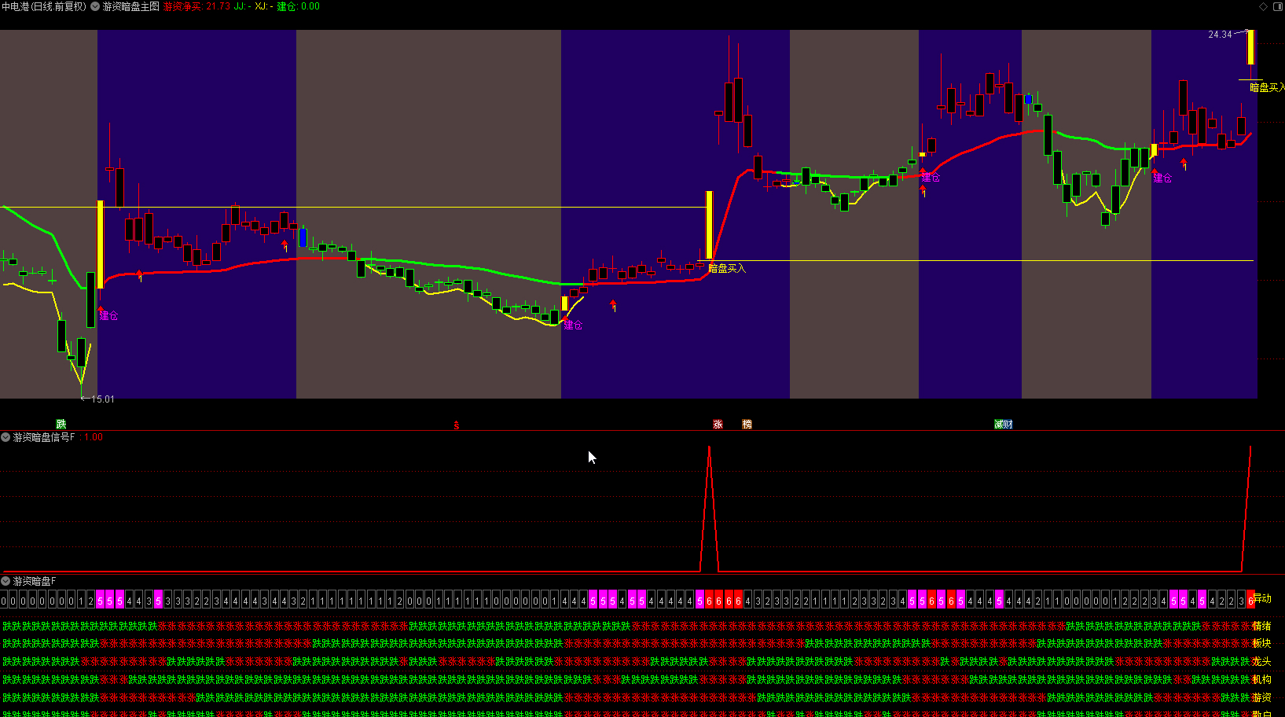Click the 24.34 high price label
The image size is (1285, 717).
coord(1220,35)
